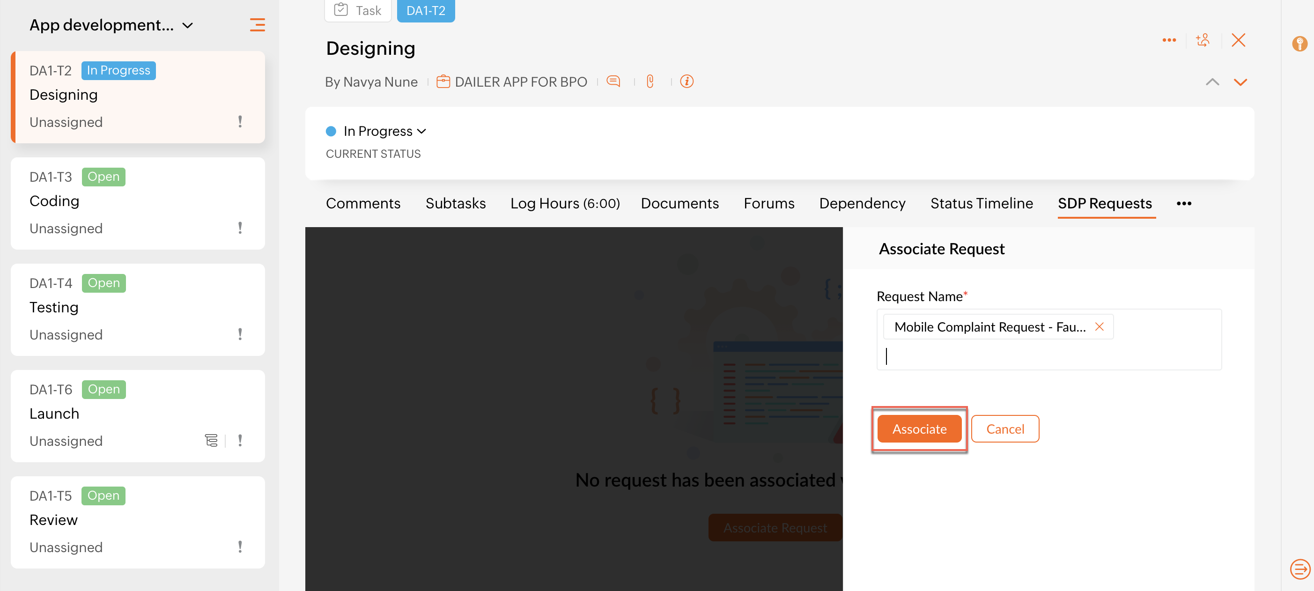The width and height of the screenshot is (1314, 591).
Task: Open the Log Hours tab
Action: (x=565, y=203)
